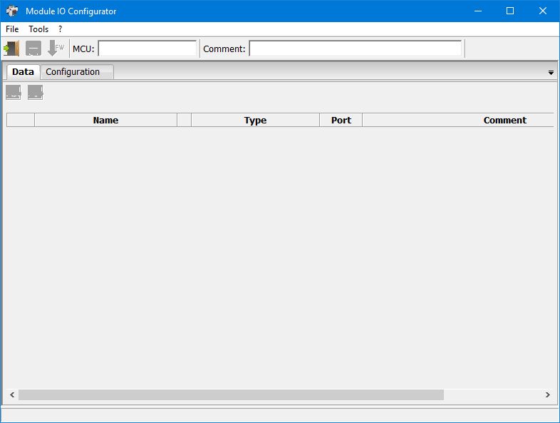Image resolution: width=560 pixels, height=423 pixels.
Task: Click the horizontal scrollbar right arrow
Action: [x=547, y=394]
